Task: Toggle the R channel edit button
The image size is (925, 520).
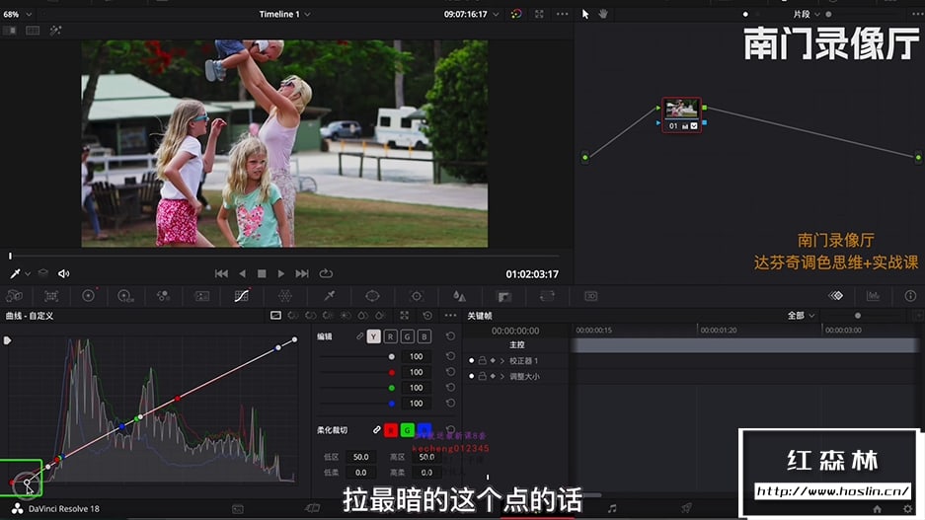Action: (x=391, y=336)
